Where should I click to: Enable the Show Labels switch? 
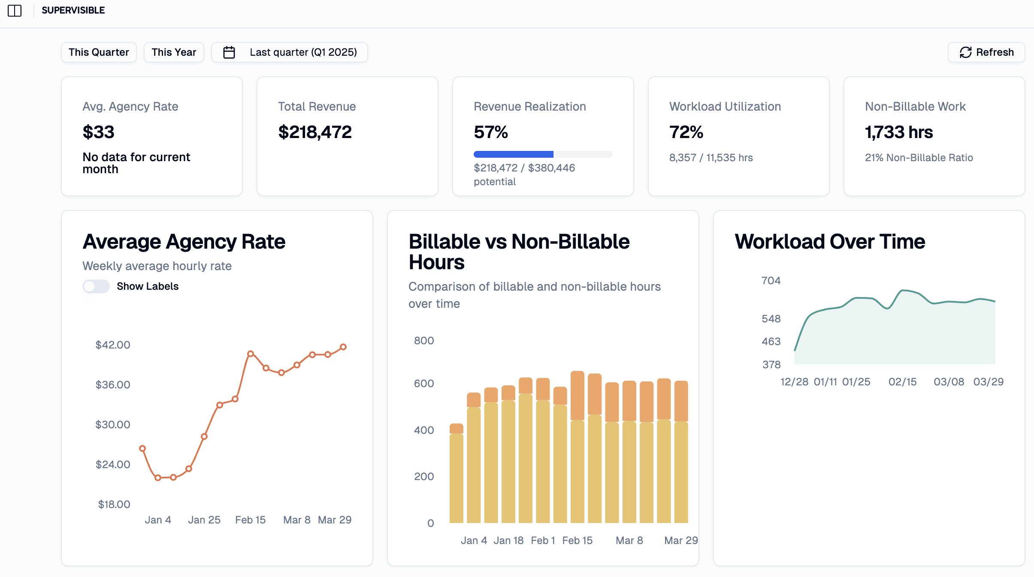[96, 286]
